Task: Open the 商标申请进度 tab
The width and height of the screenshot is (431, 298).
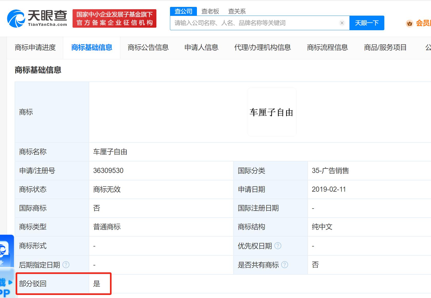Action: click(x=35, y=48)
